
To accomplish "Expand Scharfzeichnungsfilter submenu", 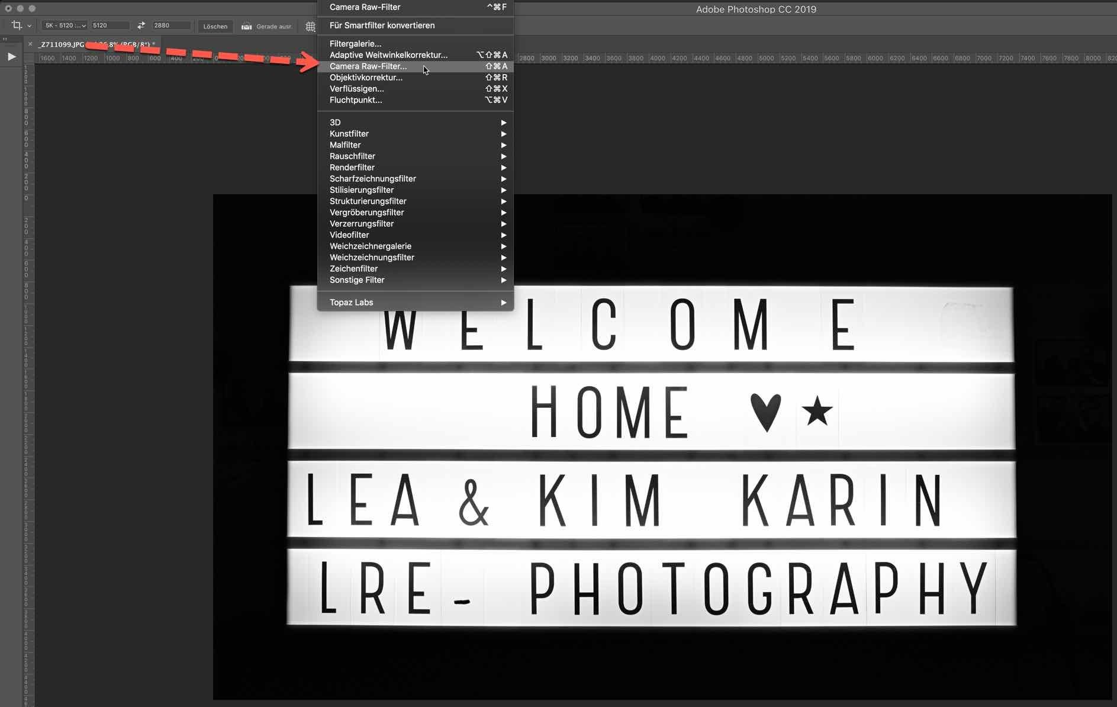I will tap(416, 179).
